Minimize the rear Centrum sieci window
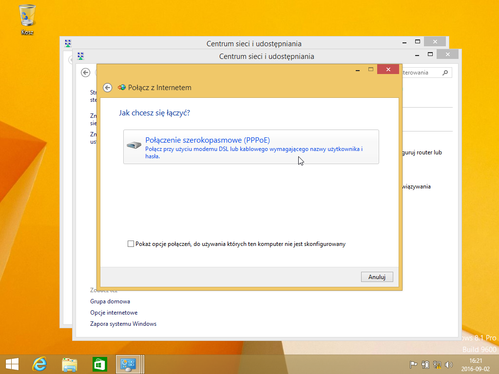 click(404, 42)
